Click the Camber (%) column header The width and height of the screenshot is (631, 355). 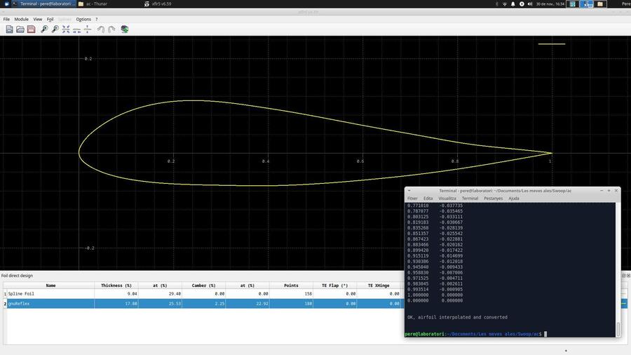[203, 286]
